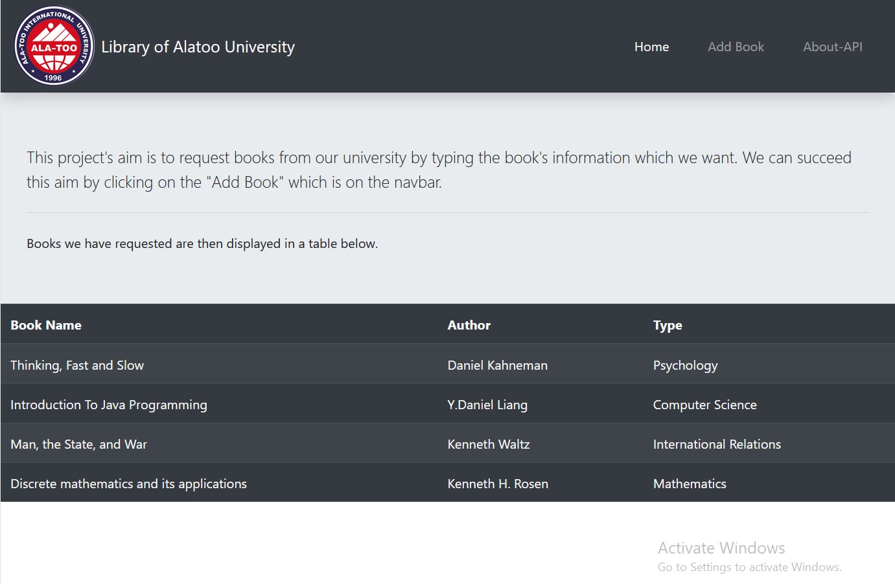Click the Psychology type cell
895x584 pixels.
[x=685, y=365]
